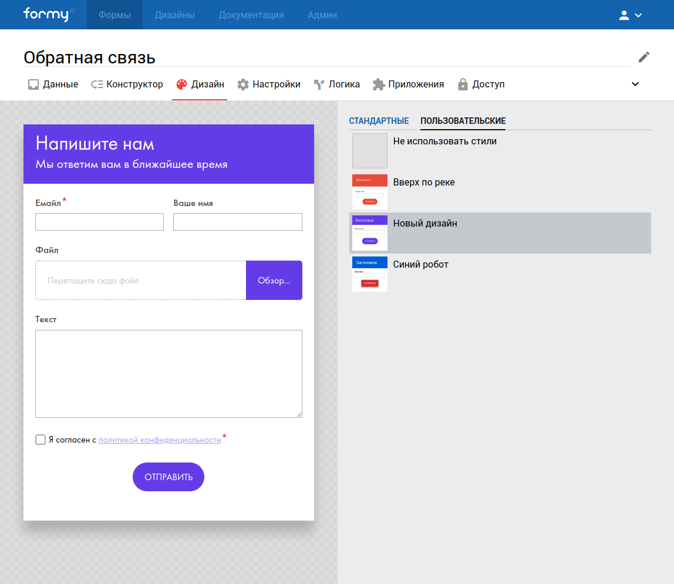This screenshot has height=584, width=674.
Task: Click into the Емайл input field
Action: pos(99,222)
